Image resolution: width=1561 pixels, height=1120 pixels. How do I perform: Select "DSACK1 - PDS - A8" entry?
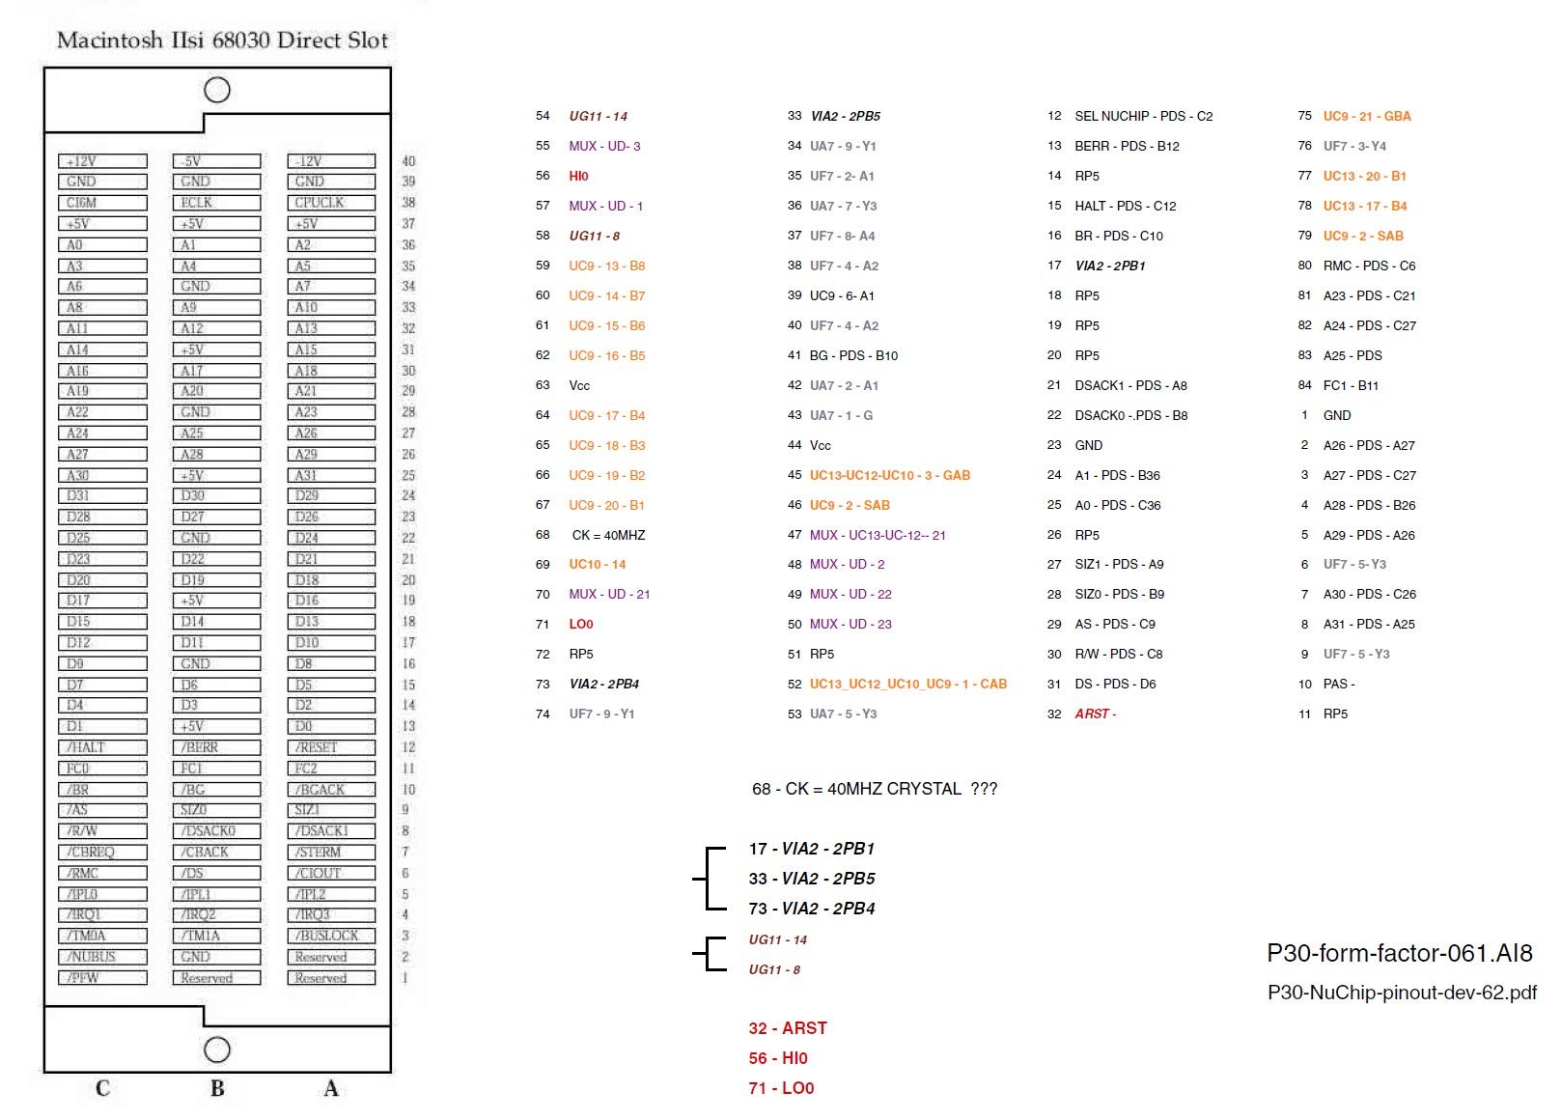(x=1130, y=385)
